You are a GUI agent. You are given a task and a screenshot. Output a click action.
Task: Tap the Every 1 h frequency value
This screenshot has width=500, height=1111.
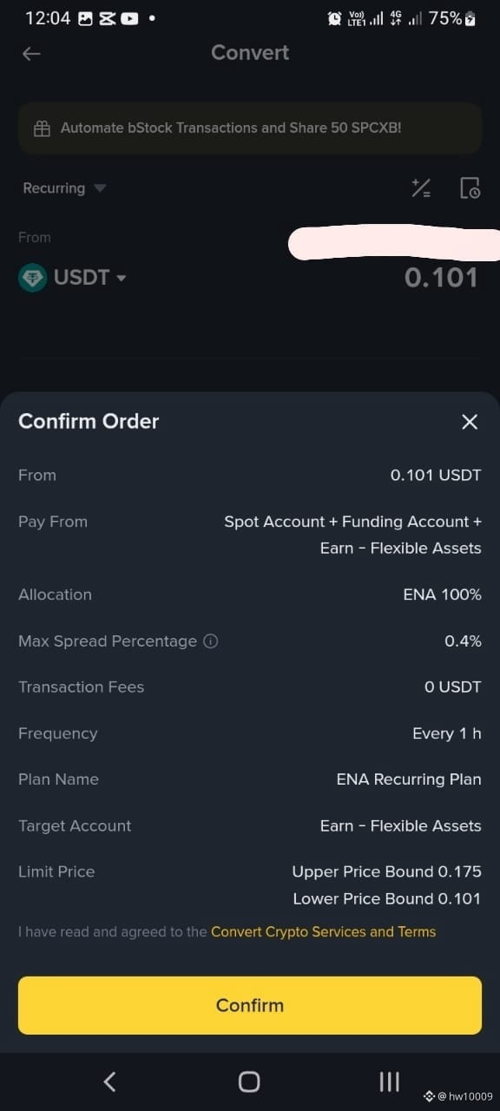pyautogui.click(x=447, y=733)
